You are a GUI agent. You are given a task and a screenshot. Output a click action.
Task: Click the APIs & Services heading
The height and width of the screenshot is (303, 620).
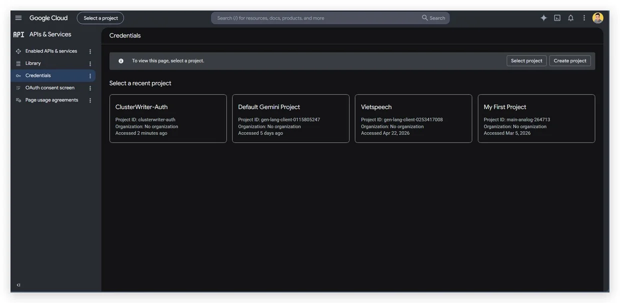coord(50,34)
